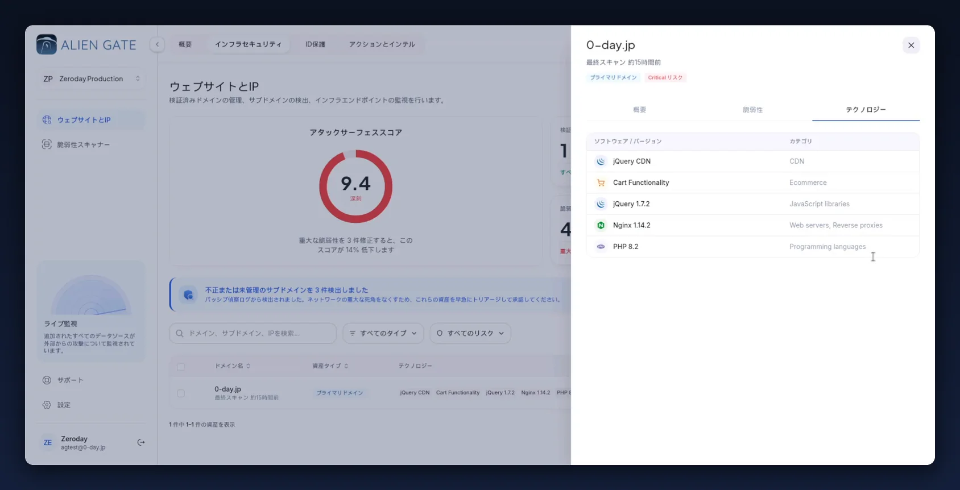Click the Cart Functionality tag in table row
This screenshot has height=490, width=960.
(458, 393)
